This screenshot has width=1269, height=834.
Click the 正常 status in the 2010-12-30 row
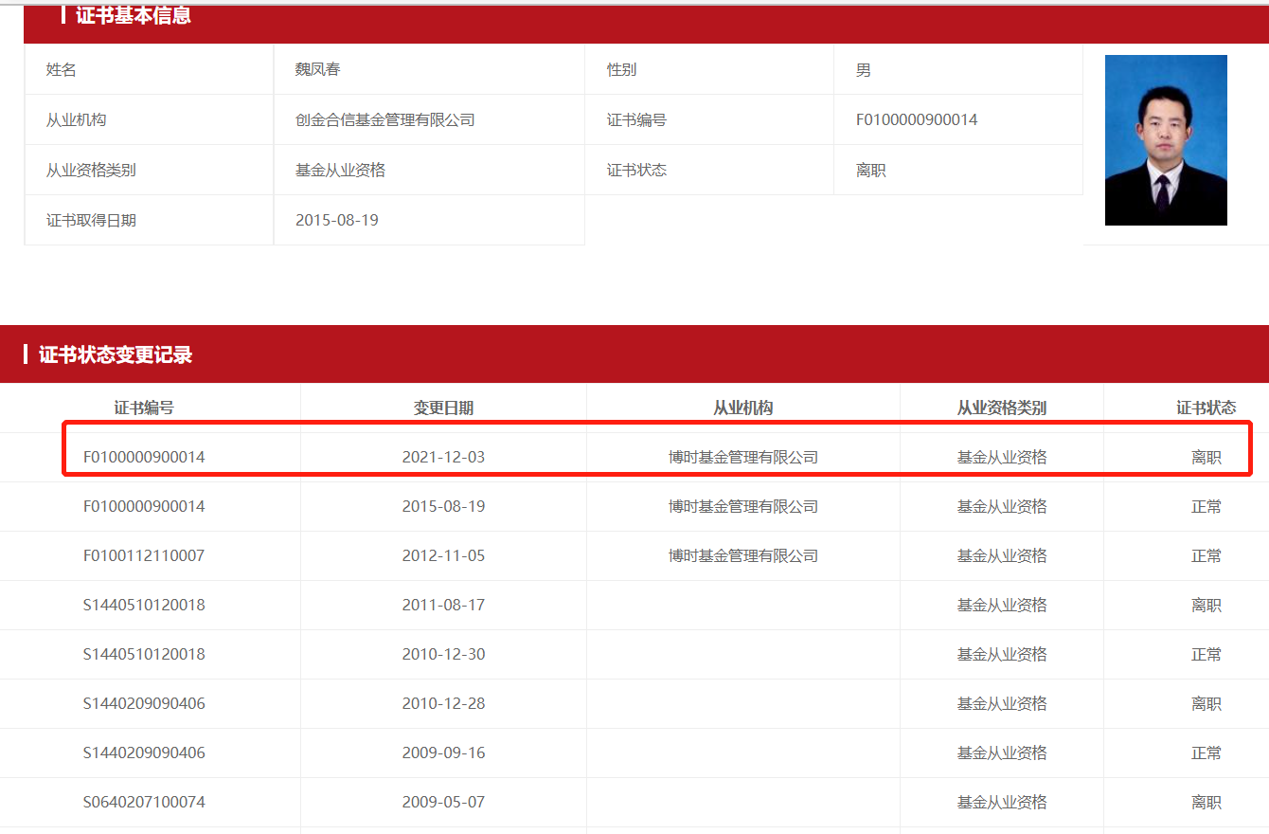(x=1206, y=655)
